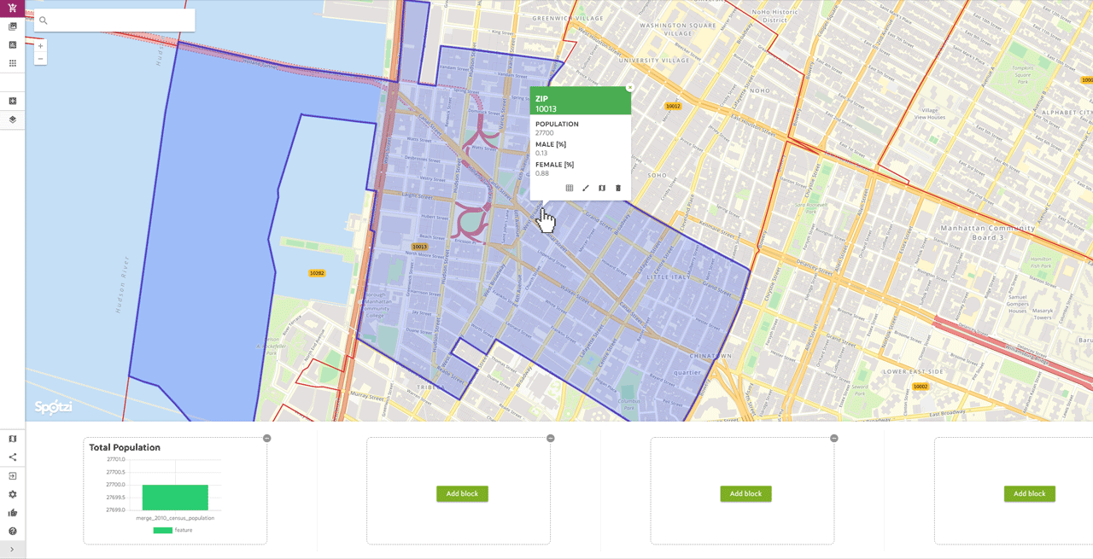Click the LOWER EAST SIDE map label

[913, 372]
